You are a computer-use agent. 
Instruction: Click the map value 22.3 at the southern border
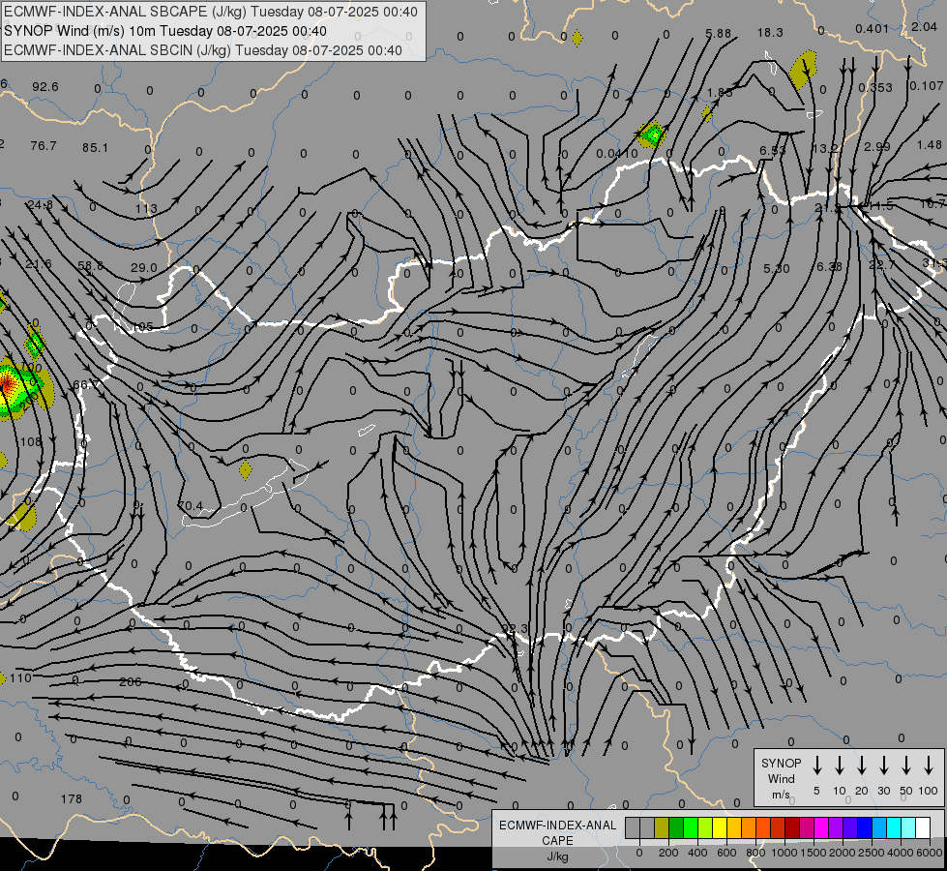pyautogui.click(x=516, y=629)
